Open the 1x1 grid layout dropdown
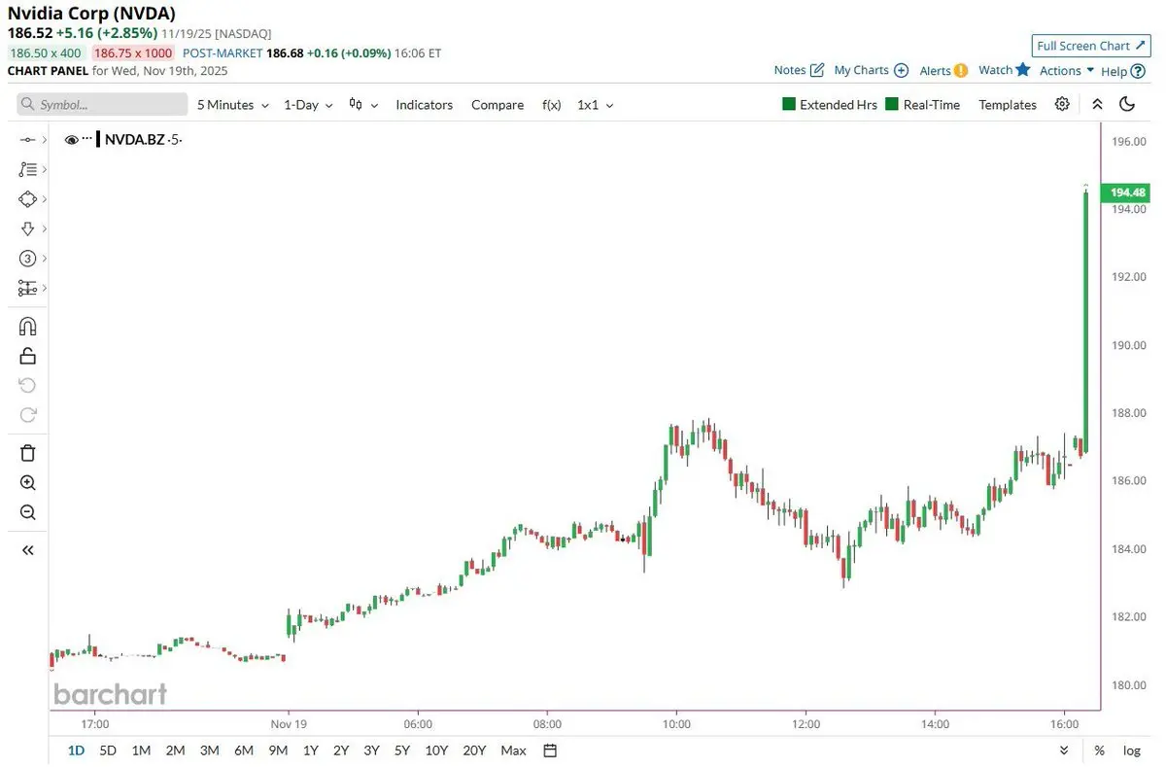The image size is (1166, 767). (x=595, y=104)
